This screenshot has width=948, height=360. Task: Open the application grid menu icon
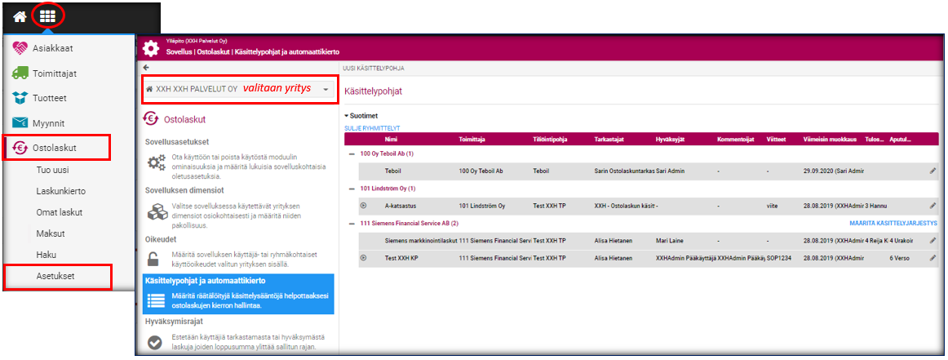pos(48,16)
